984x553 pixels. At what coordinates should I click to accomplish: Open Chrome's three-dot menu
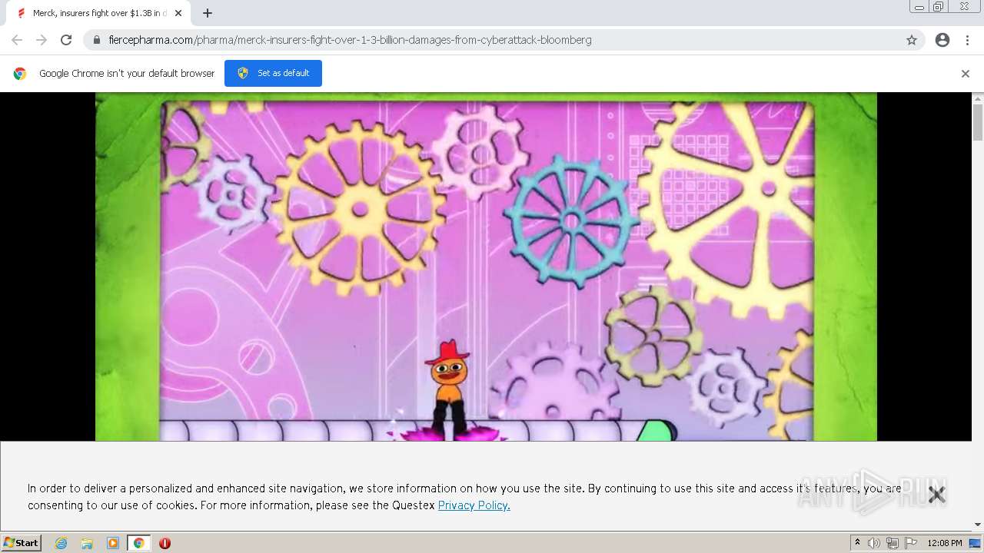967,40
